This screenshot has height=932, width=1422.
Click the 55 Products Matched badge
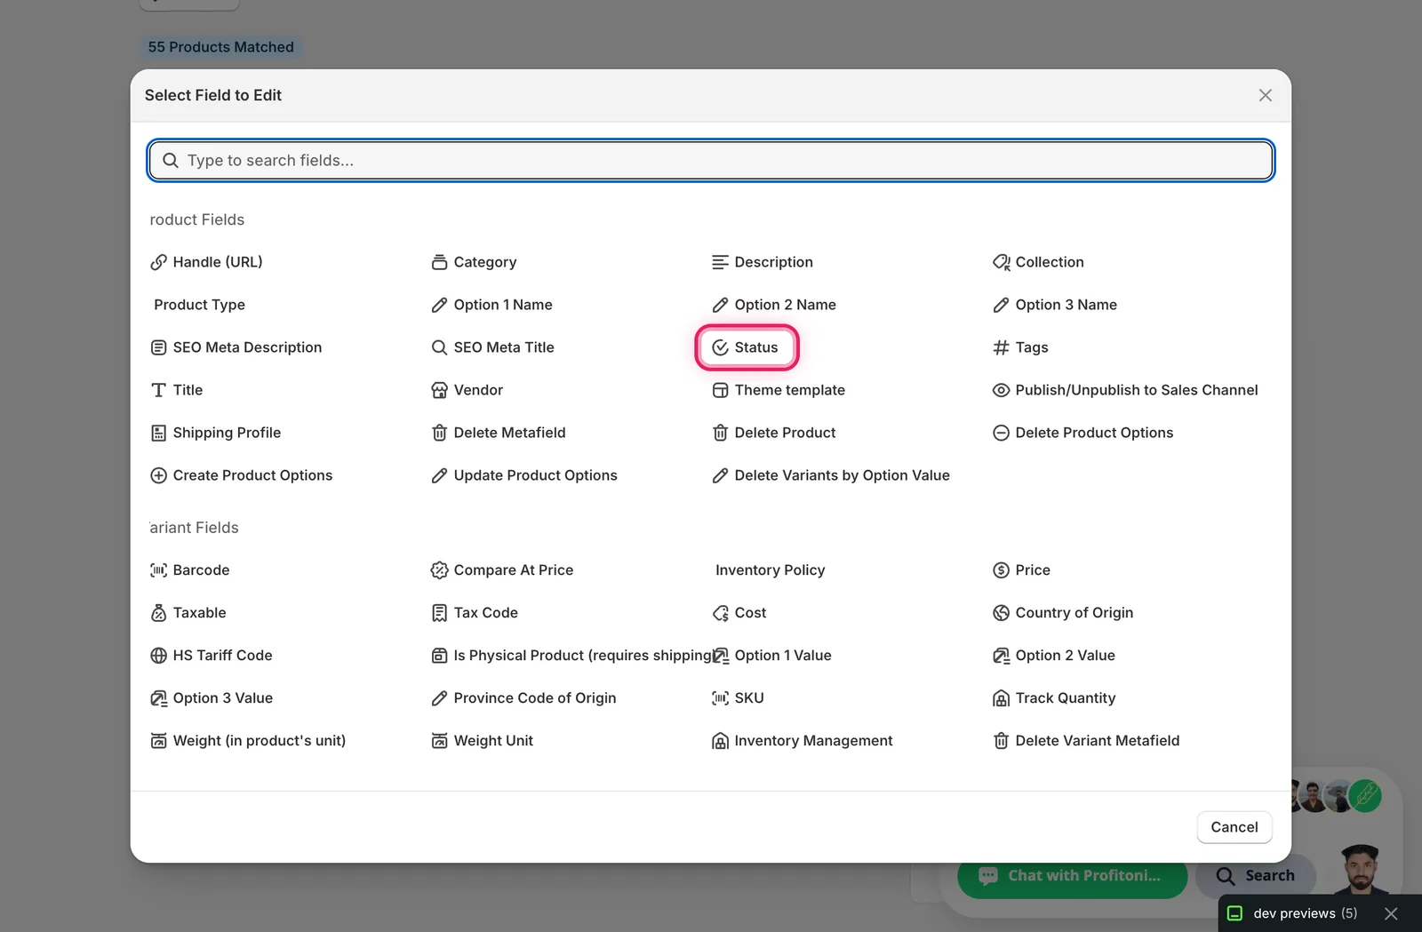pos(220,47)
